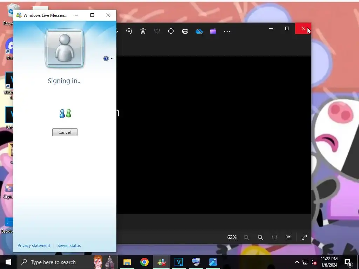Click the network icon in system tray
Image resolution: width=359 pixels, height=269 pixels.
click(305, 262)
